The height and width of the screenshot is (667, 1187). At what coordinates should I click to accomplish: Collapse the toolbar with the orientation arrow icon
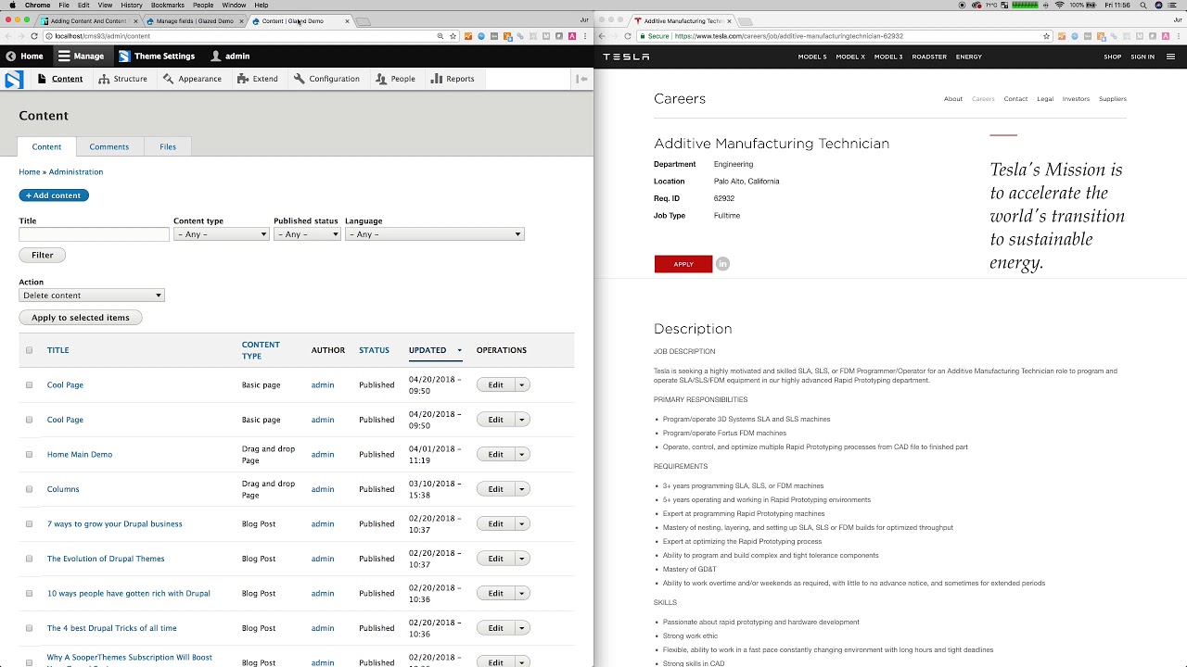click(x=581, y=79)
